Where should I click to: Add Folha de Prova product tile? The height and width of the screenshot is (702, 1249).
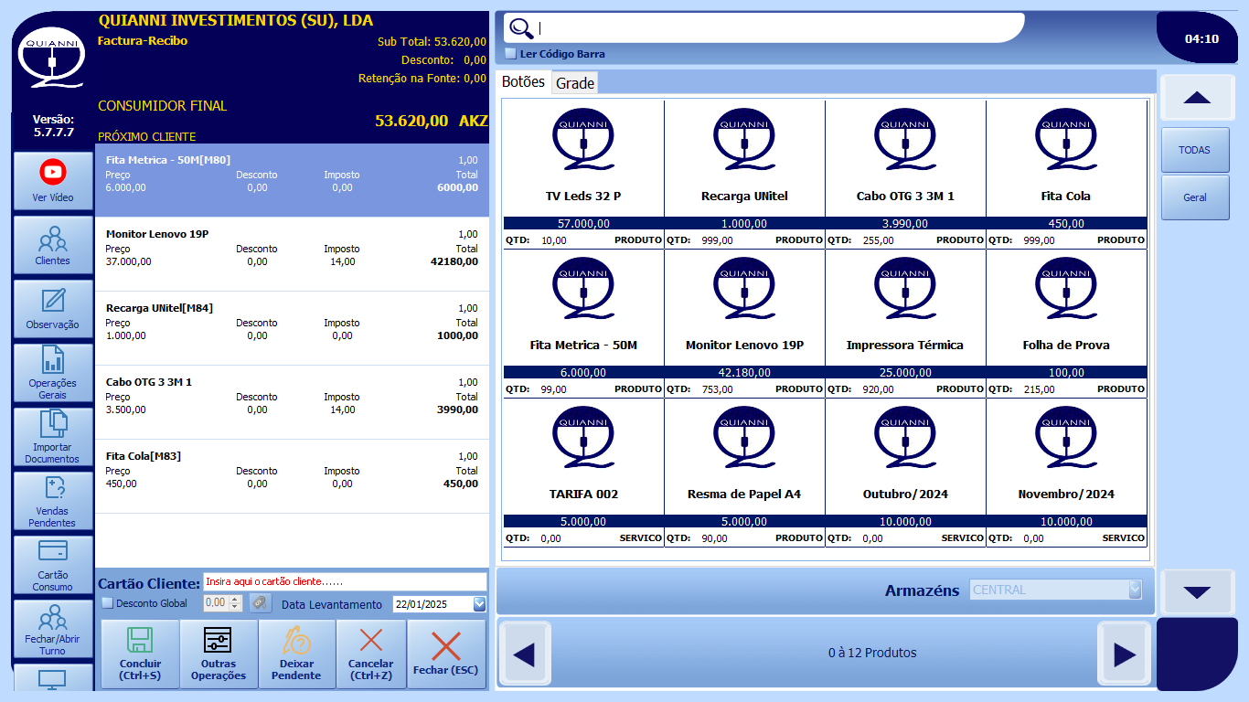[x=1066, y=323]
